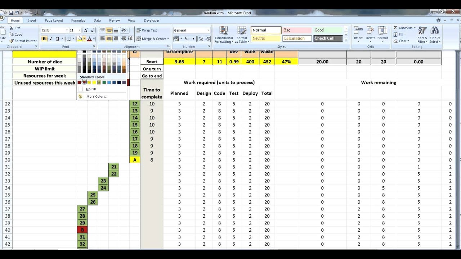This screenshot has width=461, height=259.
Task: Expand the cell styles gallery
Action: click(346, 40)
